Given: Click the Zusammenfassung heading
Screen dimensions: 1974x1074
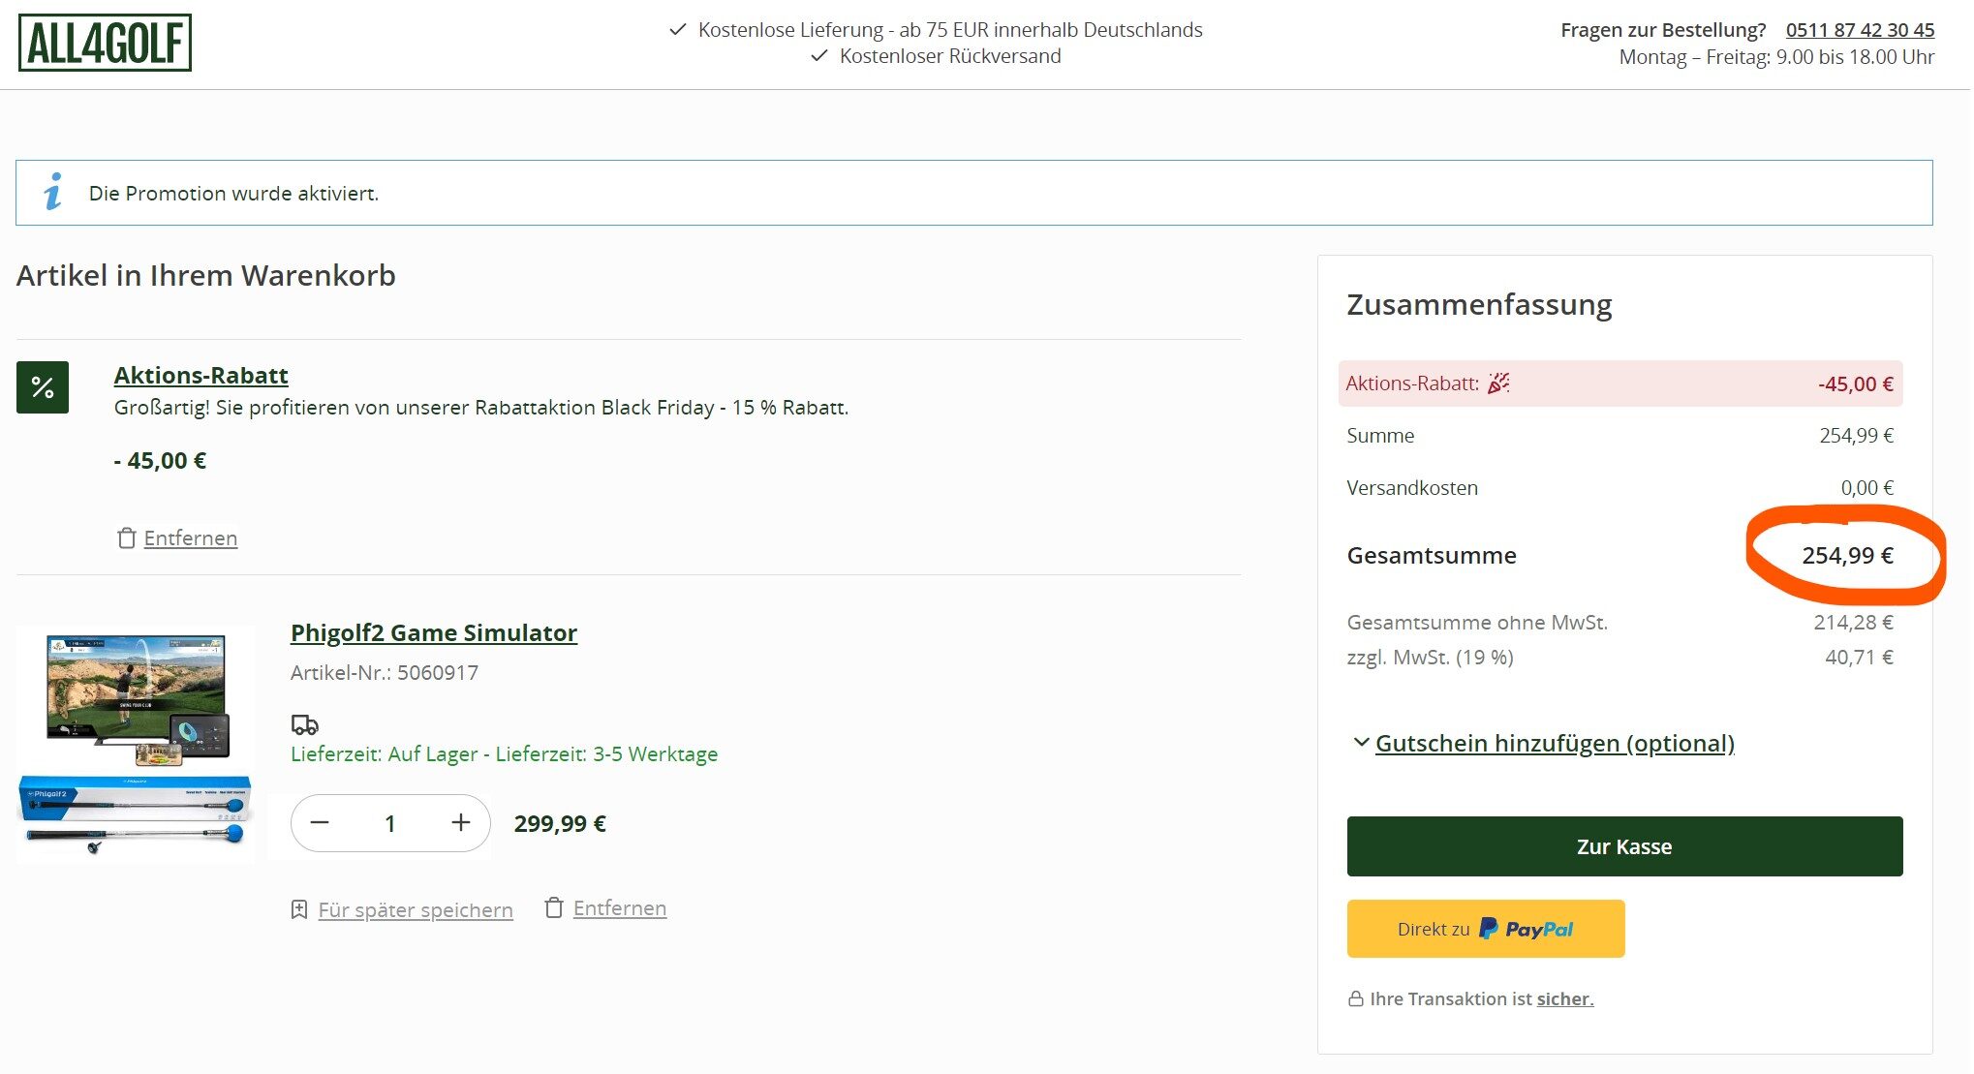Looking at the screenshot, I should pyautogui.click(x=1479, y=305).
